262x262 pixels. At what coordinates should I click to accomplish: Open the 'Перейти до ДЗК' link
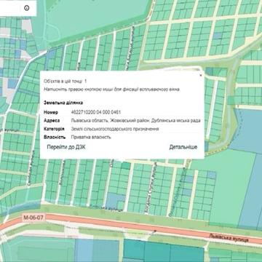click(x=66, y=147)
